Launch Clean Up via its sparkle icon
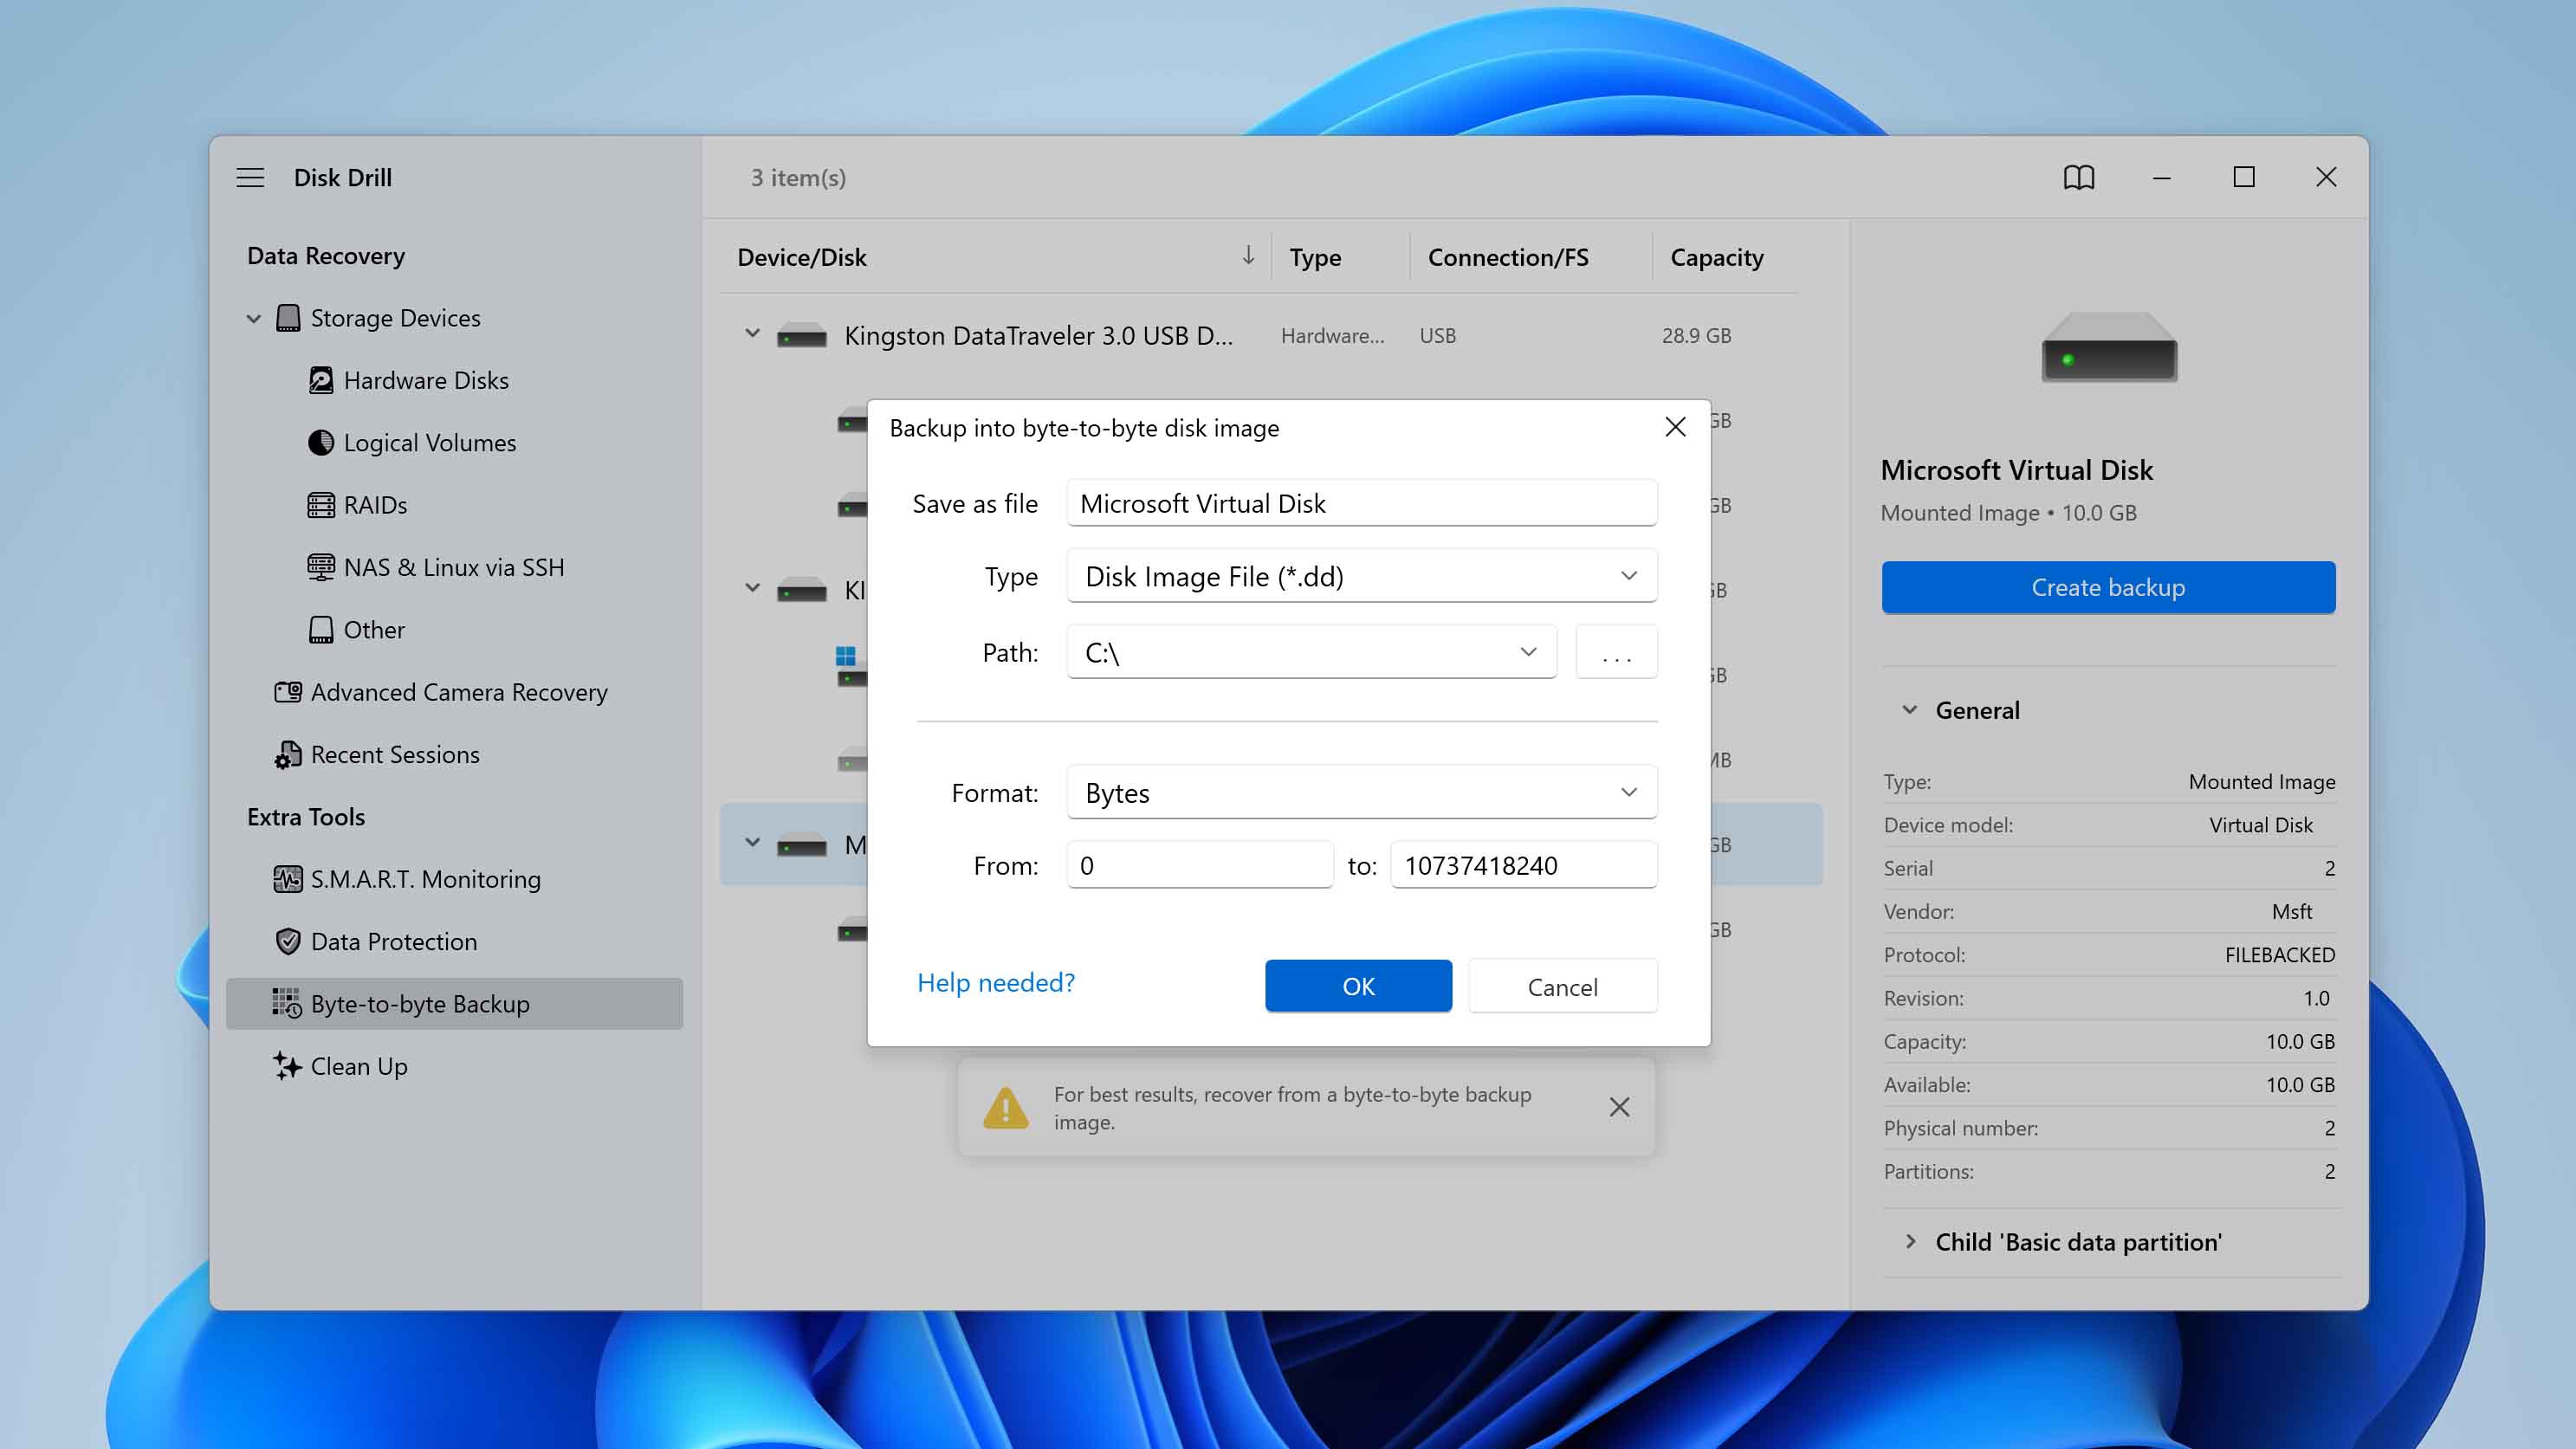Image resolution: width=2576 pixels, height=1449 pixels. coord(287,1066)
